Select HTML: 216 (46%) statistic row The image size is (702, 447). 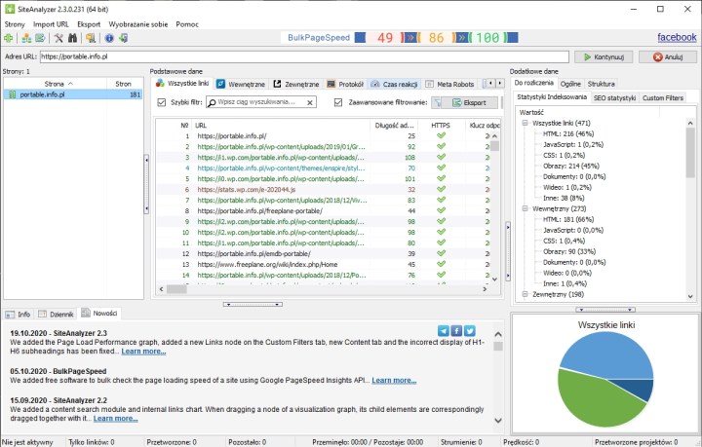pyautogui.click(x=568, y=133)
